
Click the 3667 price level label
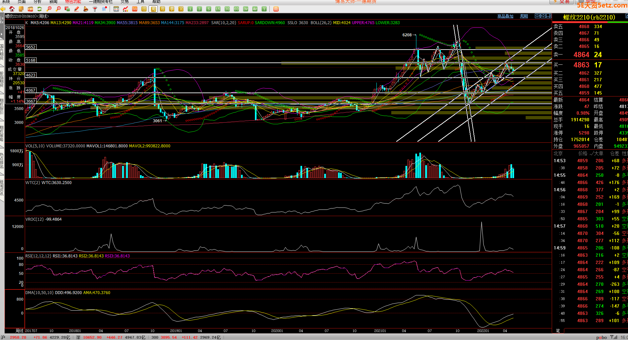pyautogui.click(x=31, y=101)
